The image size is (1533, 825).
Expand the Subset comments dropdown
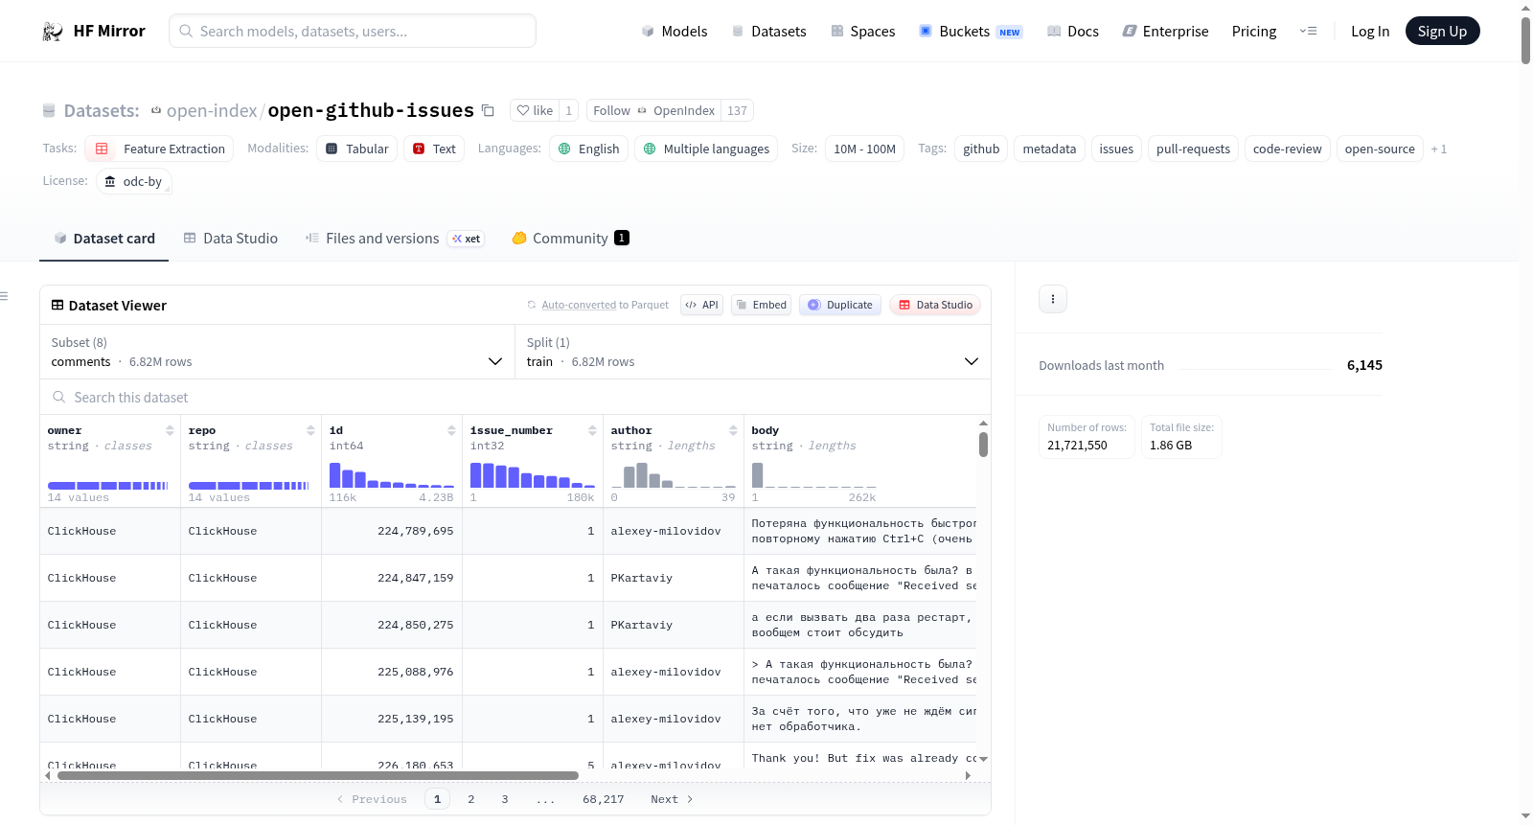coord(277,352)
